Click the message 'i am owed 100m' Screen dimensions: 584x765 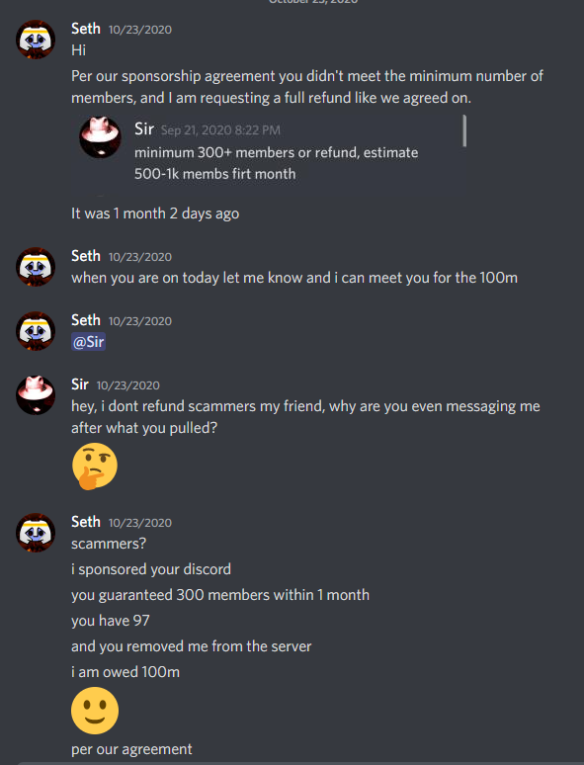point(125,672)
